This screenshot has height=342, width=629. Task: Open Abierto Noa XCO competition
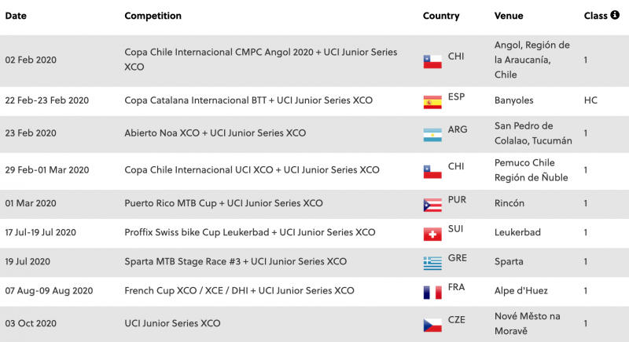tap(215, 133)
